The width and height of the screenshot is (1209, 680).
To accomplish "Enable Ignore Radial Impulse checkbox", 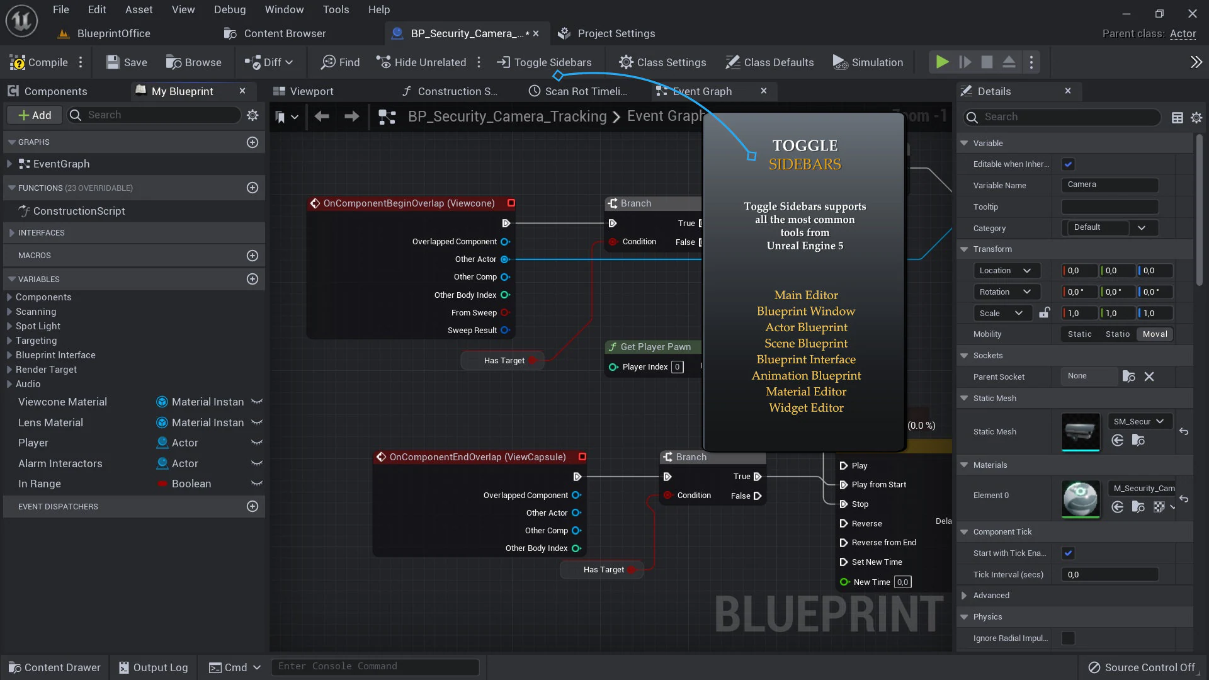I will click(x=1068, y=638).
